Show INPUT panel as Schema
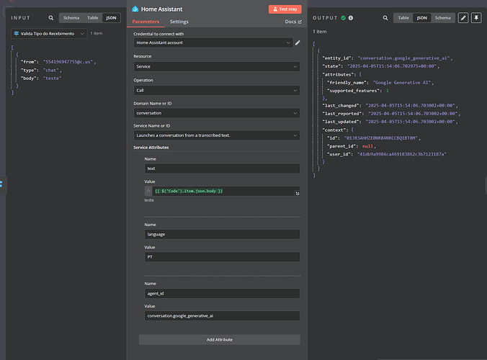 [x=71, y=18]
